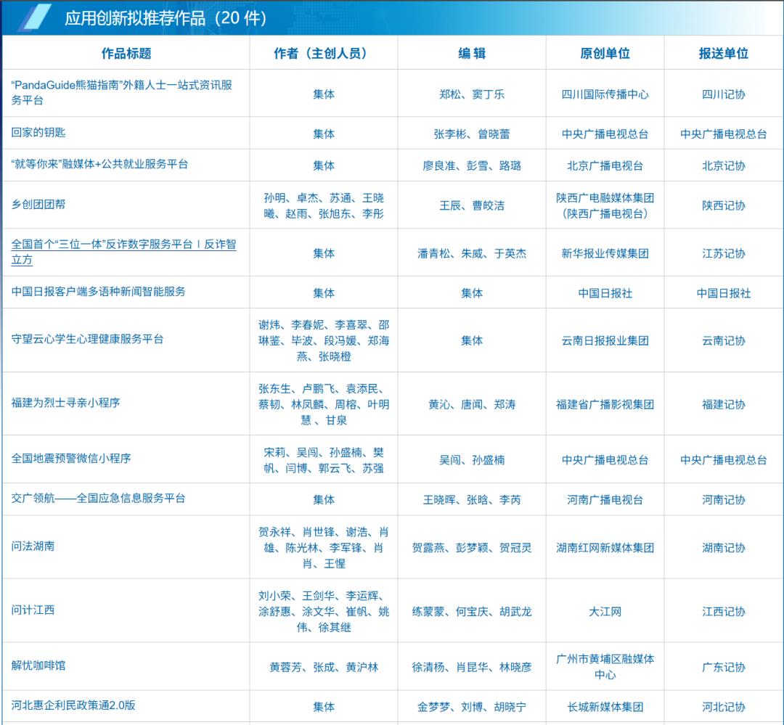Select 守望云心学生心理健康服务平台 title

coord(88,339)
